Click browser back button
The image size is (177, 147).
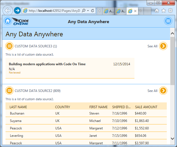click(x=8, y=10)
